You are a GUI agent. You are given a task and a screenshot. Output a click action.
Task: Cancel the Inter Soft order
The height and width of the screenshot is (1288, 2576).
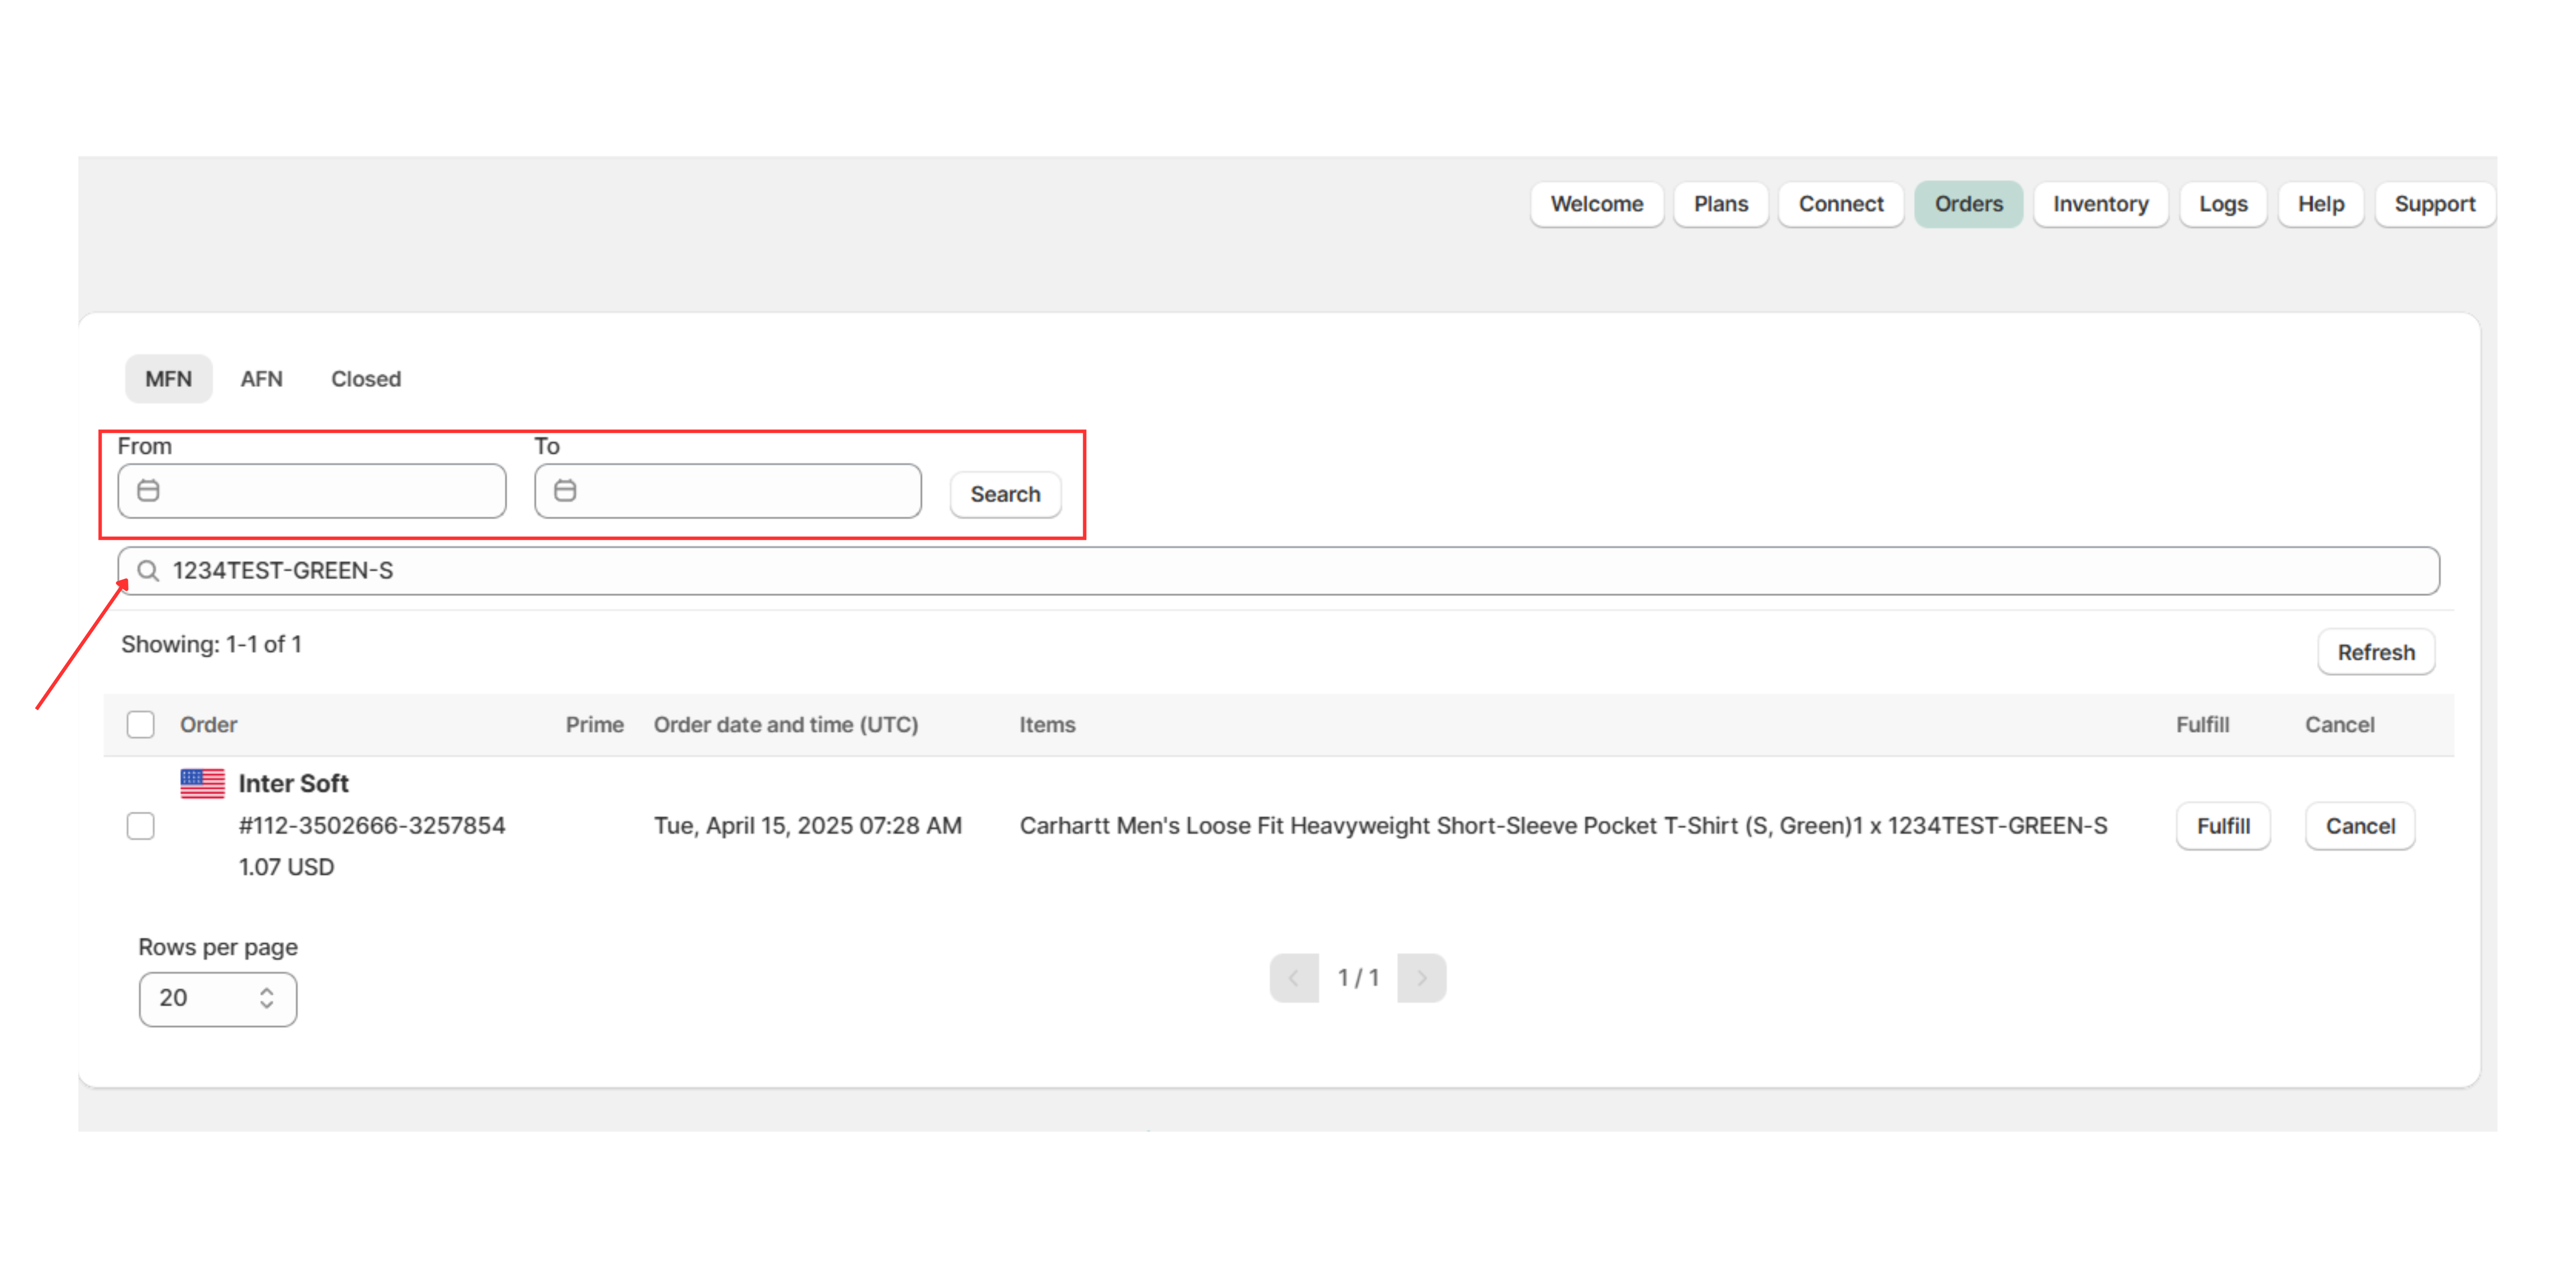point(2359,826)
